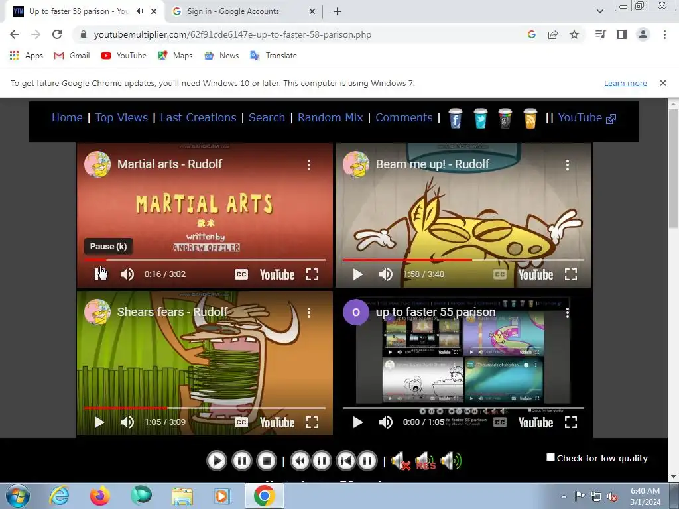Image resolution: width=679 pixels, height=509 pixels.
Task: Open Firefox from the taskbar
Action: (x=99, y=496)
